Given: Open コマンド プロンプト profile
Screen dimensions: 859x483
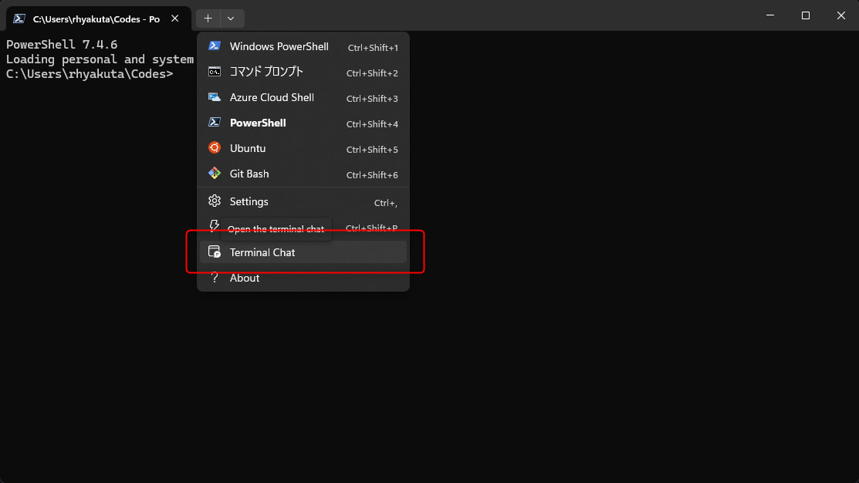Looking at the screenshot, I should pyautogui.click(x=303, y=72).
